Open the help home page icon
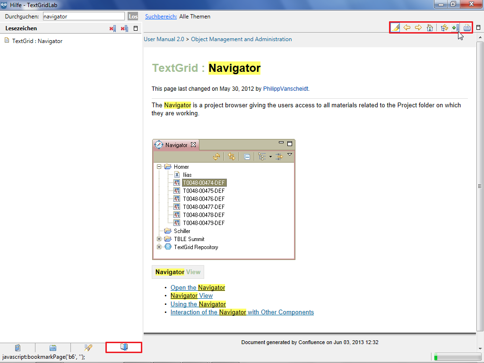 click(430, 28)
